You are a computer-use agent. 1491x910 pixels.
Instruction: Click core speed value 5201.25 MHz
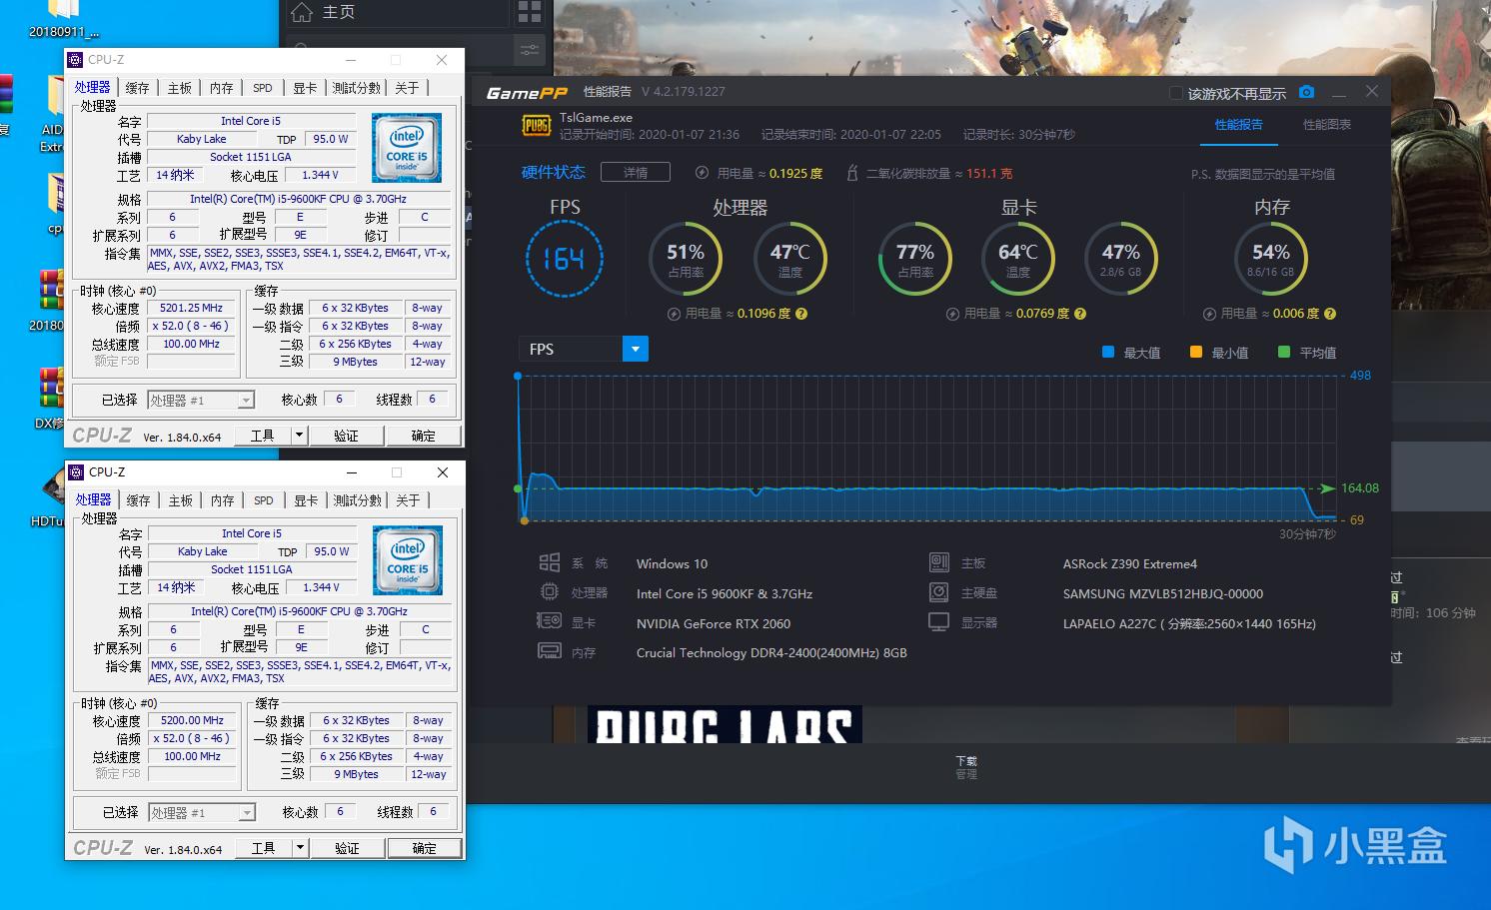[x=192, y=308]
